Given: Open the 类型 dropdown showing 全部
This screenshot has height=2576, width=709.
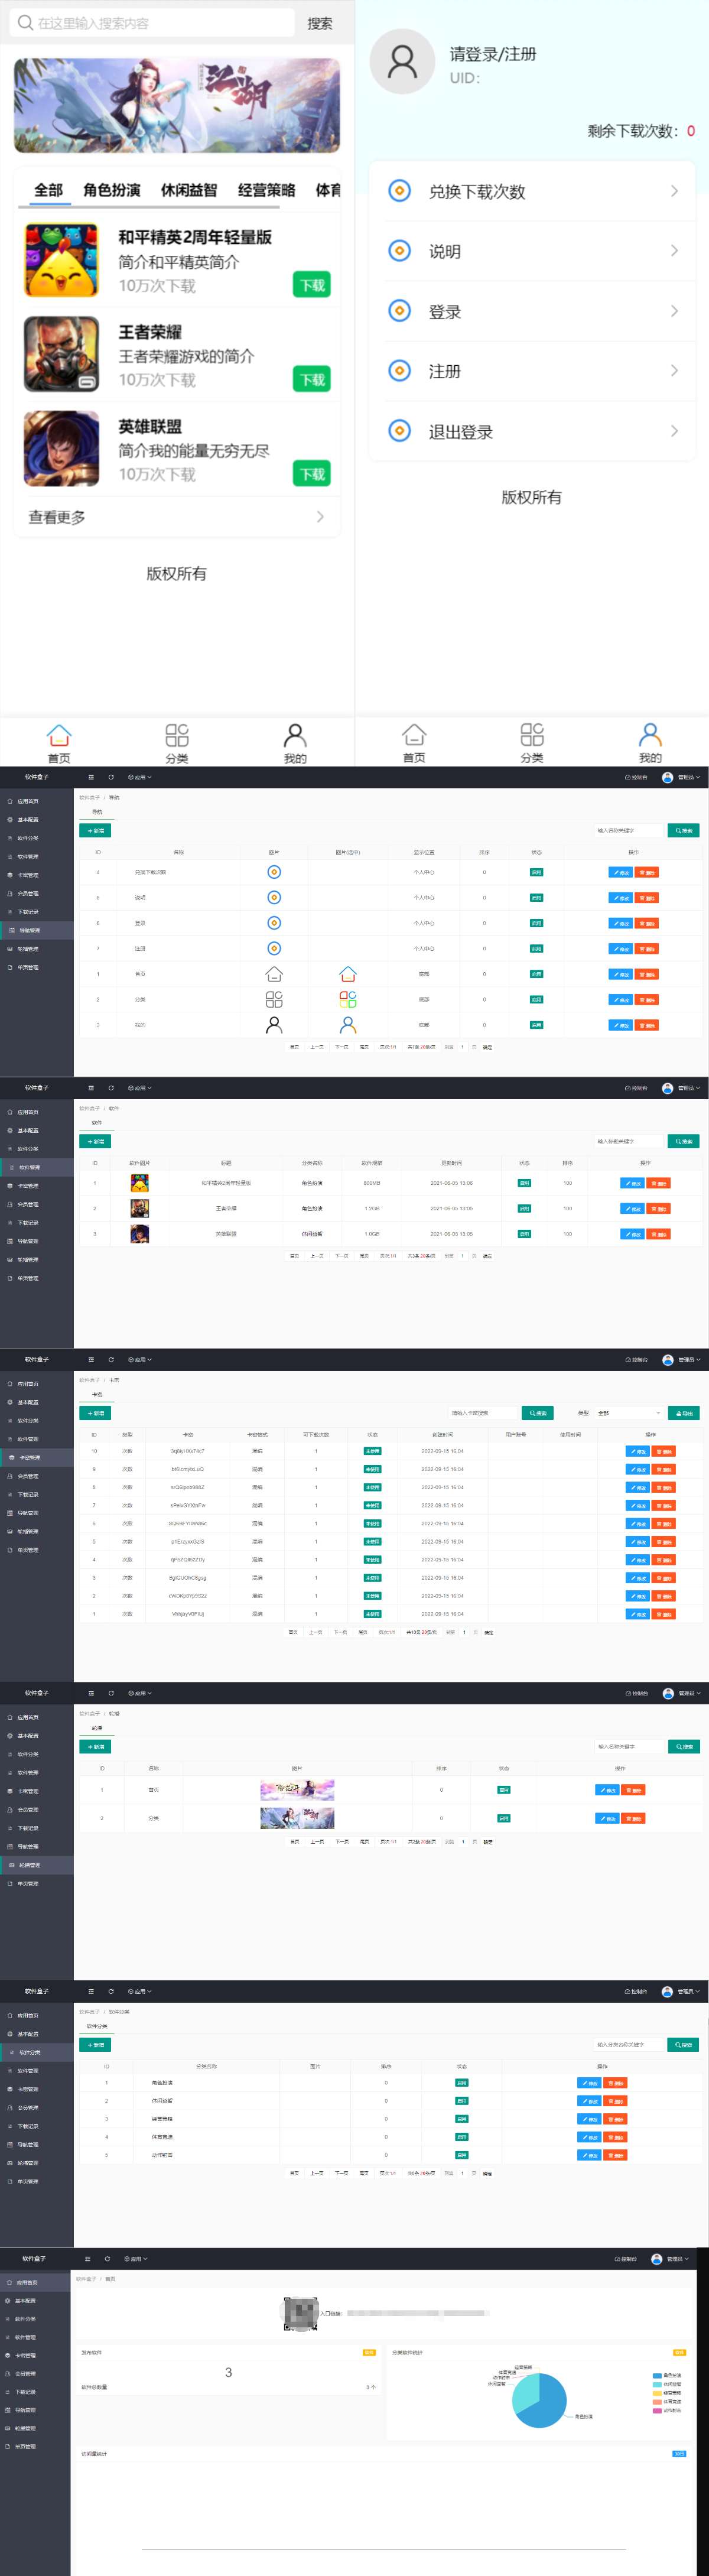Looking at the screenshot, I should (628, 1413).
